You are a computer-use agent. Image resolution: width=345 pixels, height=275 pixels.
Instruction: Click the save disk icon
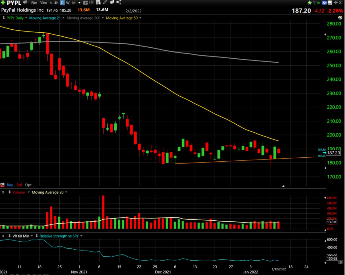330,3
